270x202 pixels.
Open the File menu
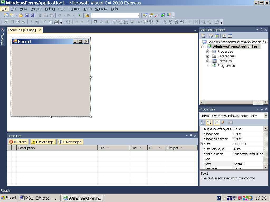click(4, 9)
